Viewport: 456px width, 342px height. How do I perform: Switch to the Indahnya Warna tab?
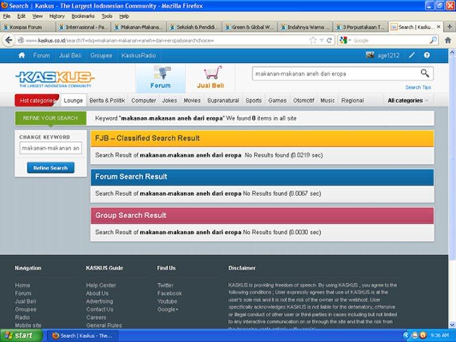click(x=305, y=27)
